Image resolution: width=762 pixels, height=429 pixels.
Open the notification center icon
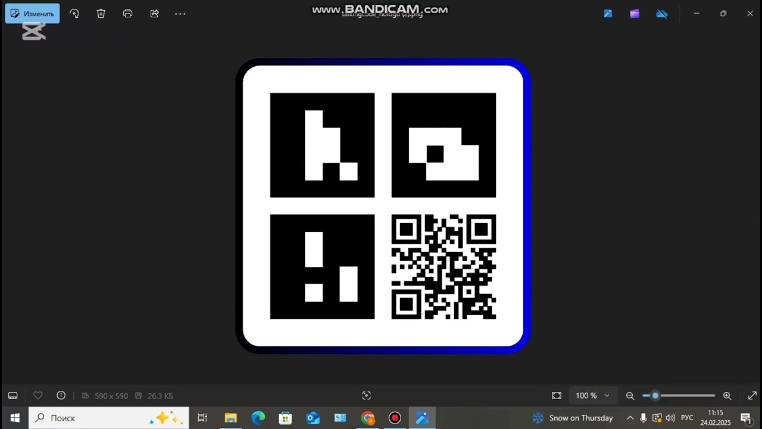click(x=746, y=418)
